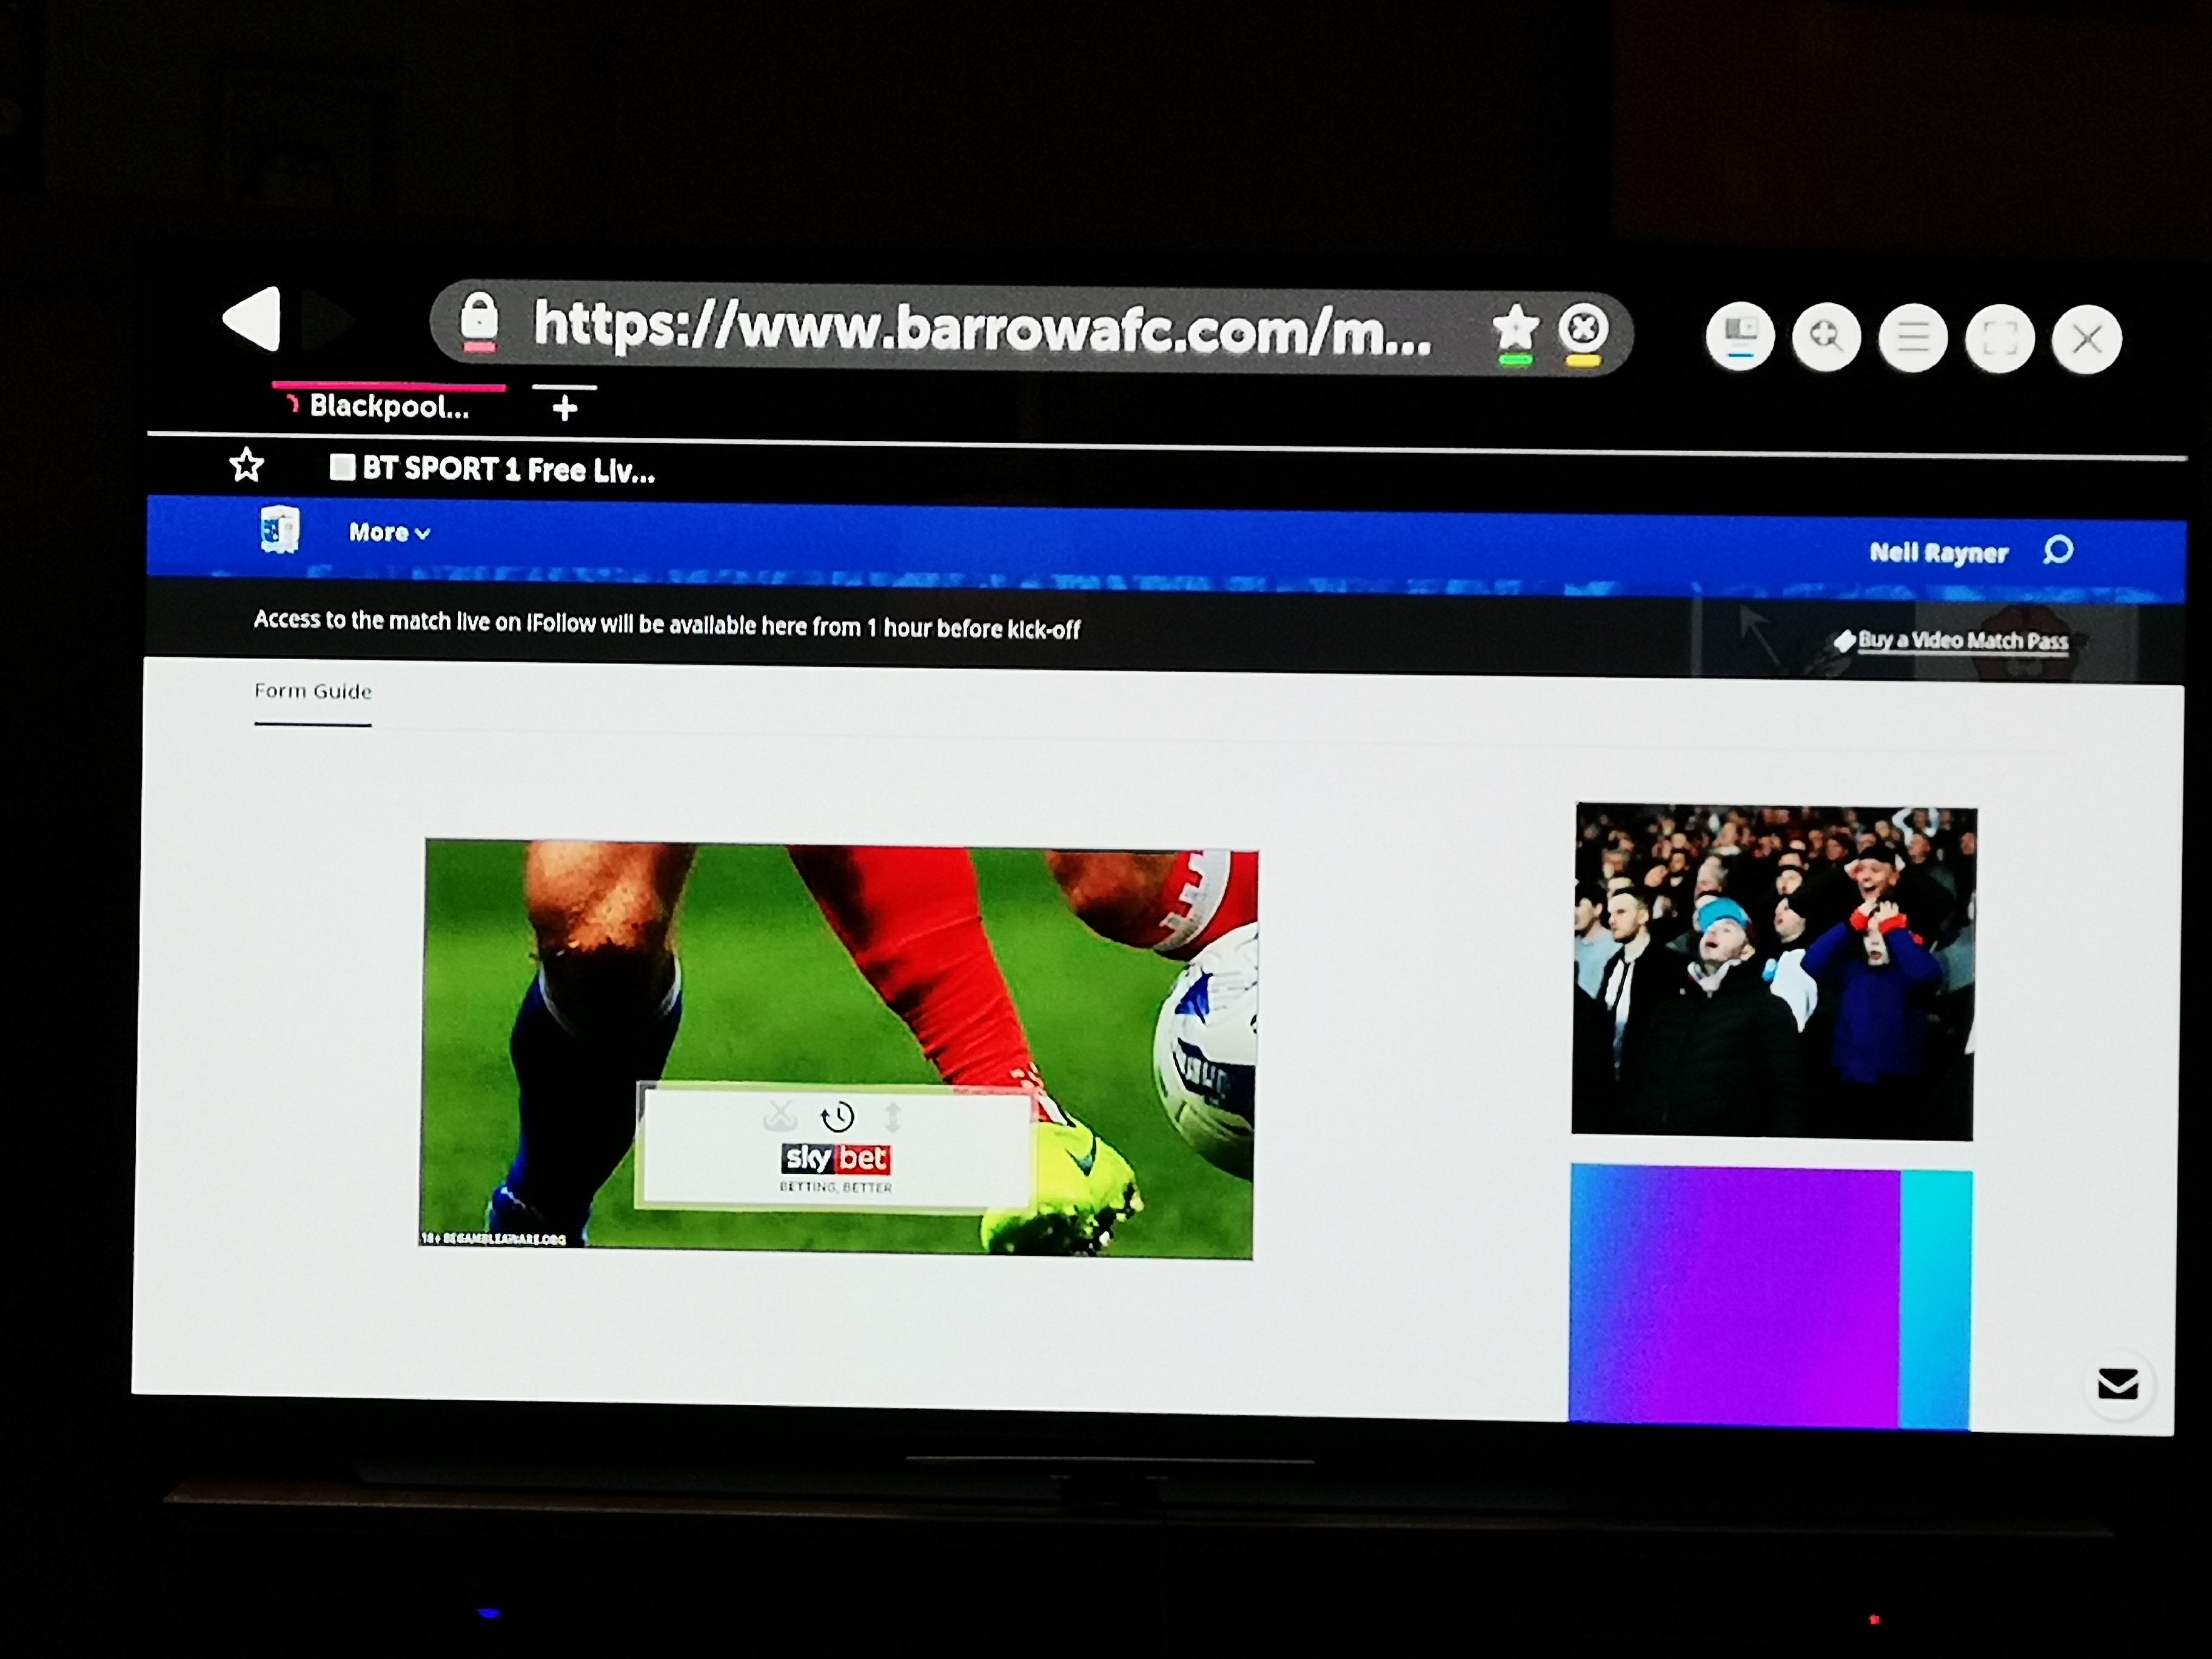The width and height of the screenshot is (2212, 1659).
Task: Click the site search magnifier icon
Action: pyautogui.click(x=2058, y=550)
